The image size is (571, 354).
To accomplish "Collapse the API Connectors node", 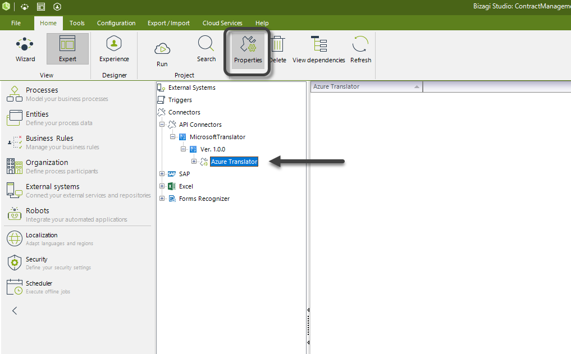I will 162,125.
